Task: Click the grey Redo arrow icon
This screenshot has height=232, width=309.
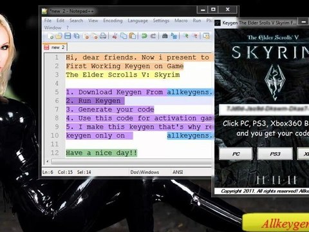Action: pyautogui.click(x=153, y=36)
